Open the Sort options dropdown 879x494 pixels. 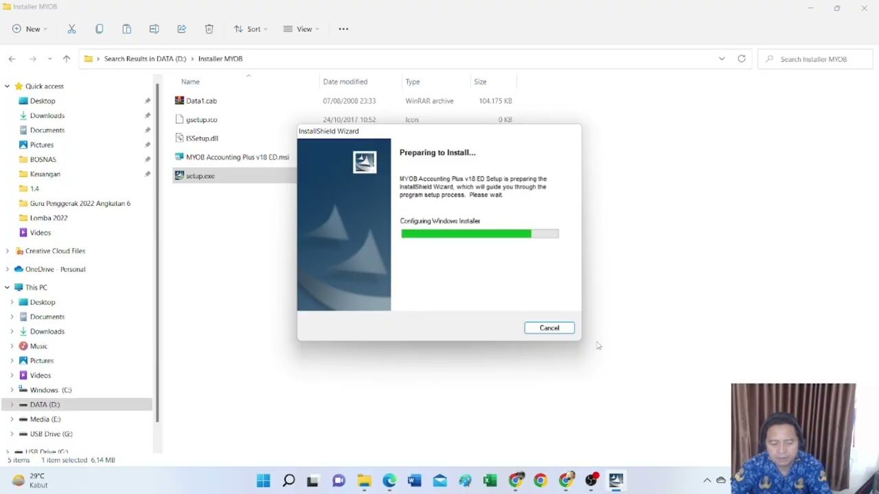click(x=251, y=29)
